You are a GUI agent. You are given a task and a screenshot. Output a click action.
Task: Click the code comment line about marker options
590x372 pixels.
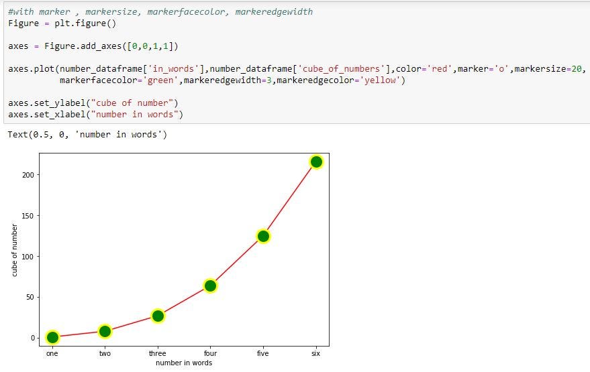(160, 11)
